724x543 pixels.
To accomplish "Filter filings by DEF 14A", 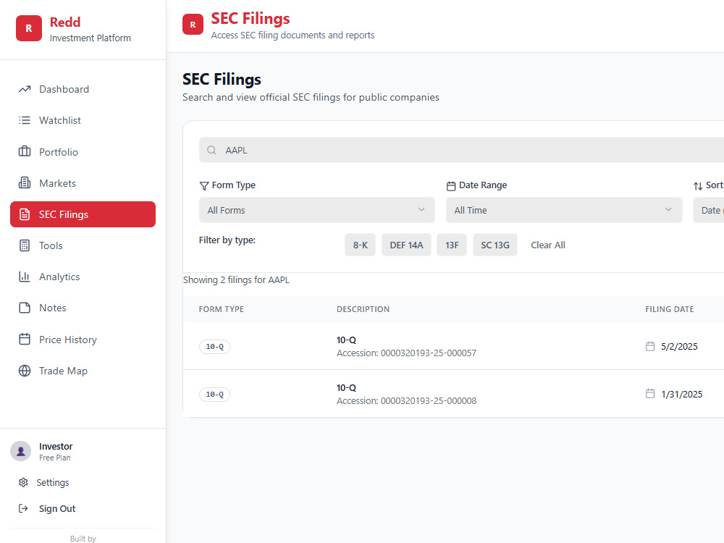I will coord(406,245).
